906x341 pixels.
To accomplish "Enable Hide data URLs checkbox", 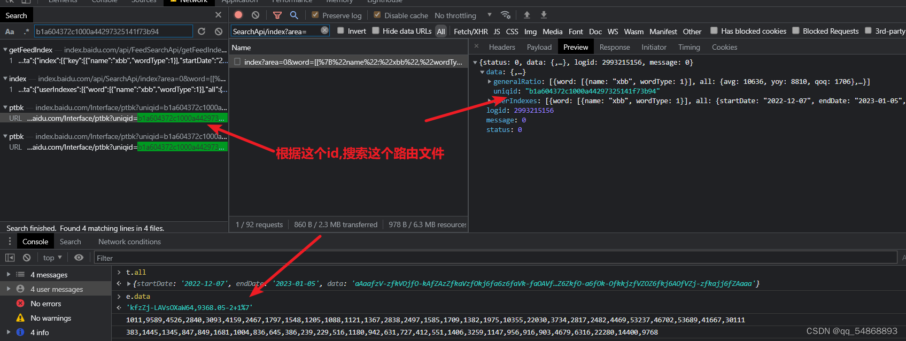I will point(375,30).
